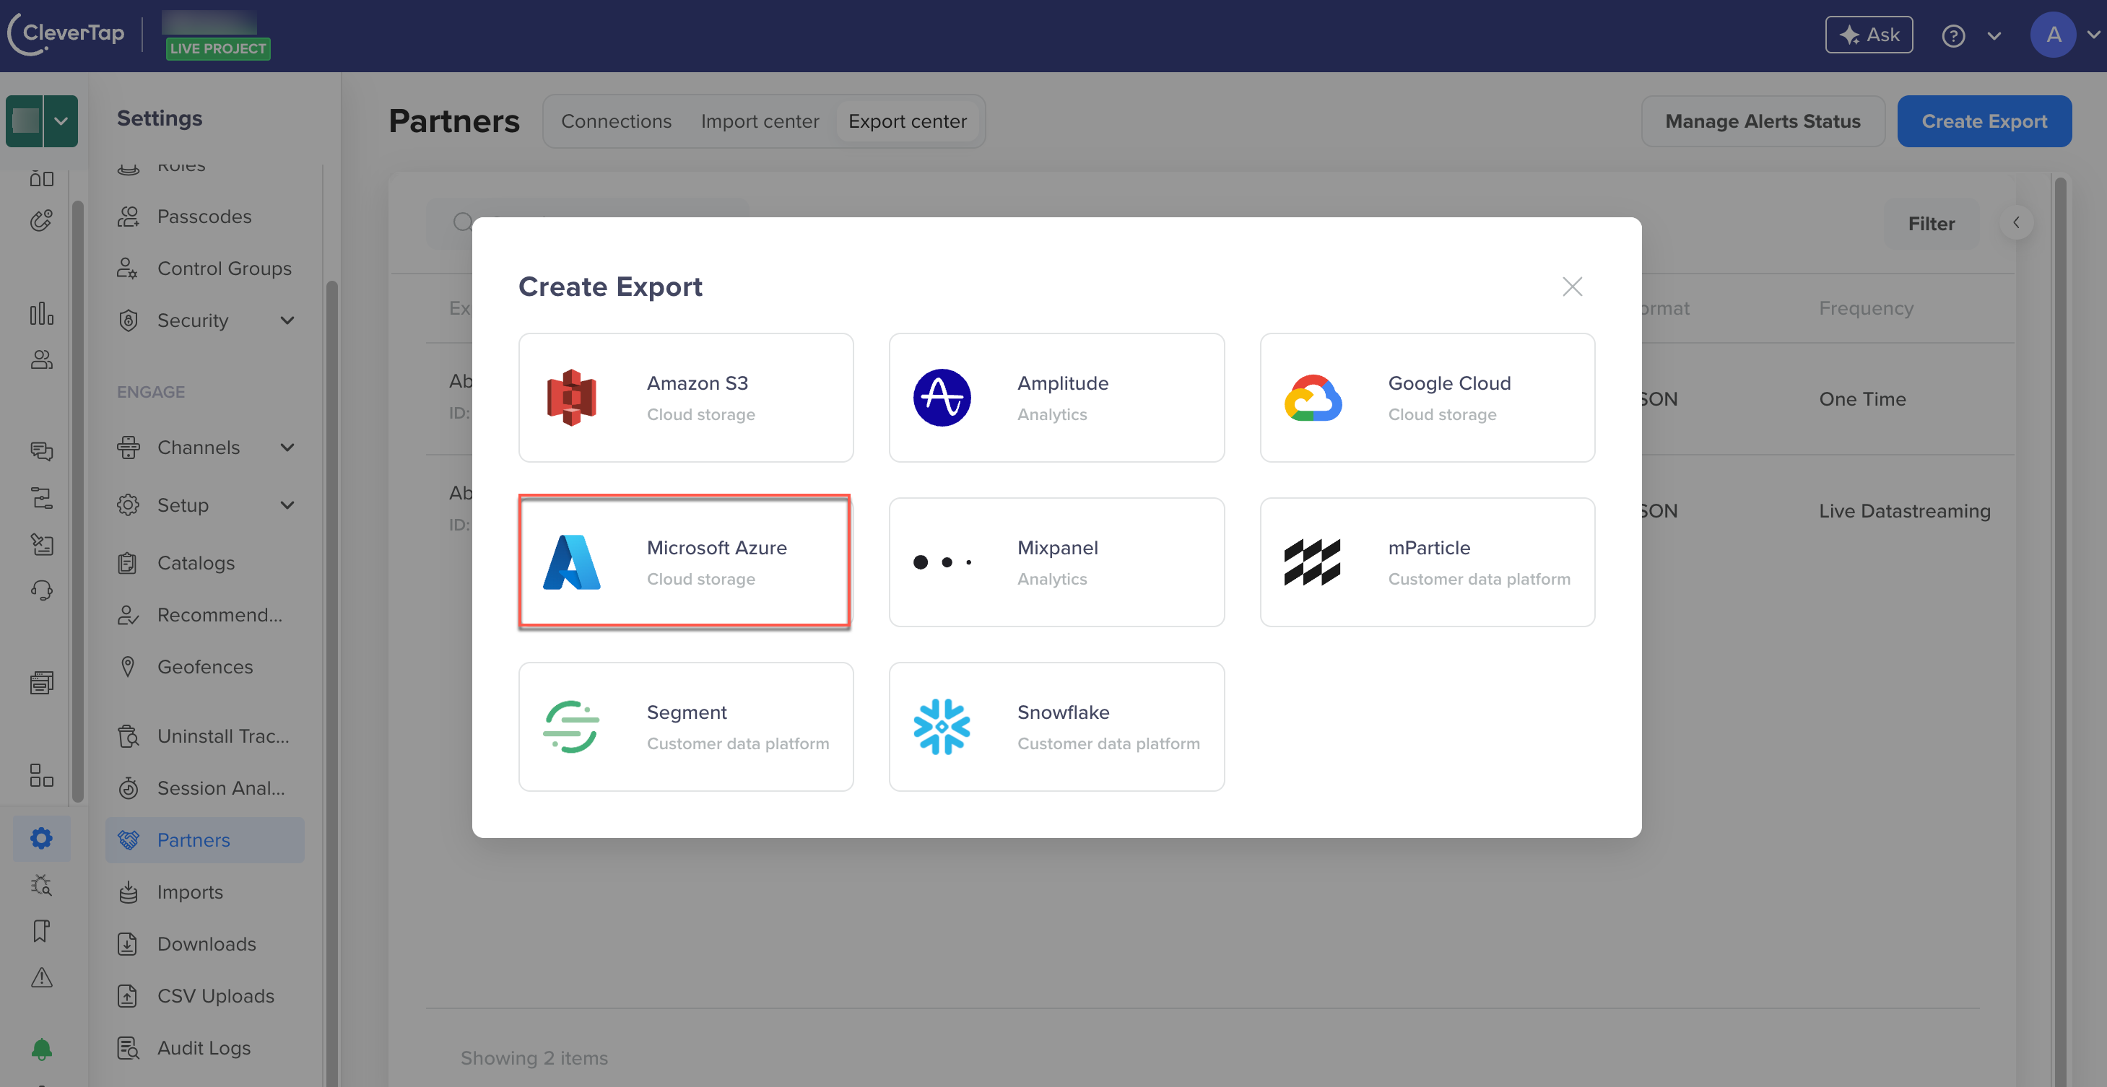Open the dashboard grid rail icon

pyautogui.click(x=42, y=775)
